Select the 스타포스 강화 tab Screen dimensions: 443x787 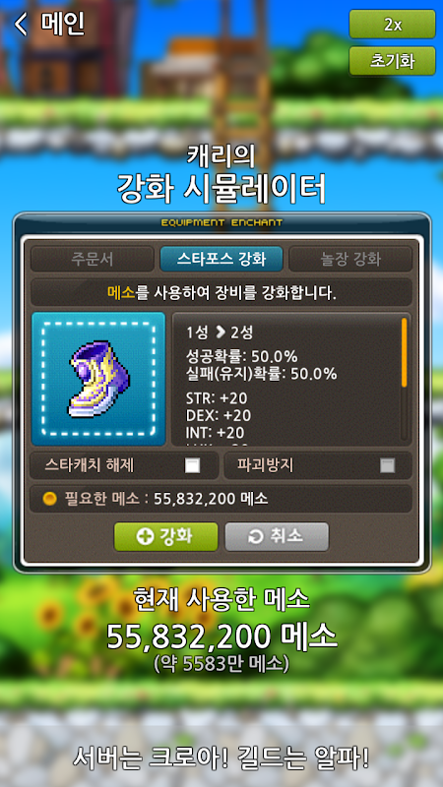click(221, 259)
